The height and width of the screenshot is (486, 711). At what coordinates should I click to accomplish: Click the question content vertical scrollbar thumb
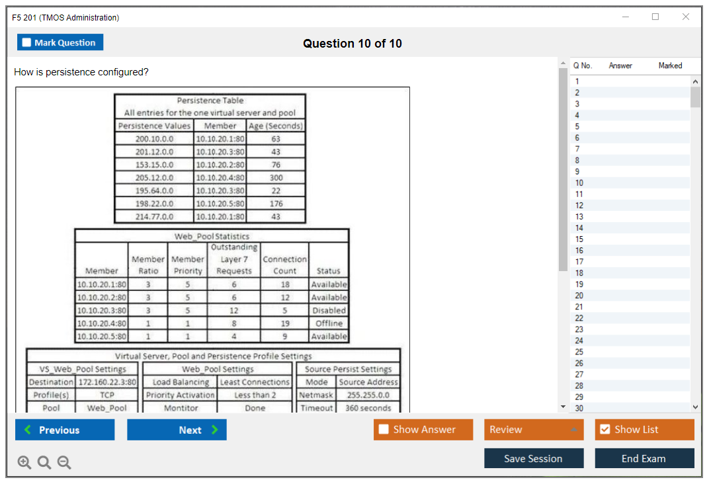click(563, 169)
